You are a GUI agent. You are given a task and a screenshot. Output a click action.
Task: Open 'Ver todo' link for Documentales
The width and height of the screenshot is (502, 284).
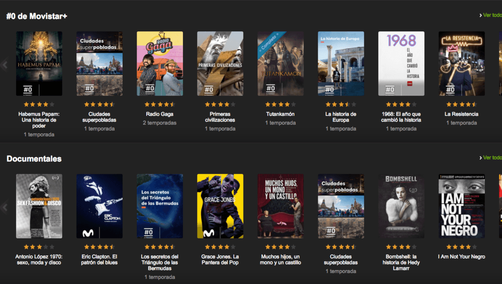(x=492, y=158)
